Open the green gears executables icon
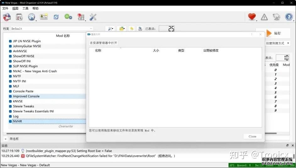The image size is (296, 168). (x=68, y=17)
